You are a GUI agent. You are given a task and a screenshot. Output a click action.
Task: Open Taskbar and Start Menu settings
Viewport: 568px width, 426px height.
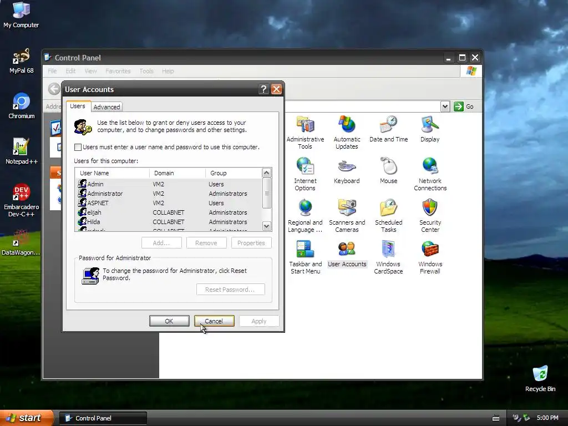click(305, 257)
